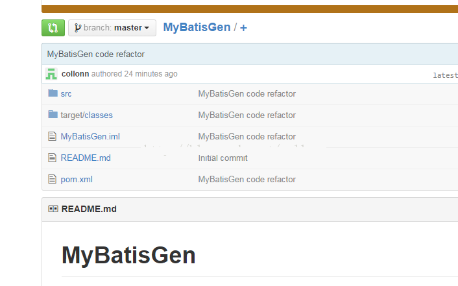The image size is (458, 286).
Task: Click the README.md file icon in list
Action: pyautogui.click(x=53, y=158)
